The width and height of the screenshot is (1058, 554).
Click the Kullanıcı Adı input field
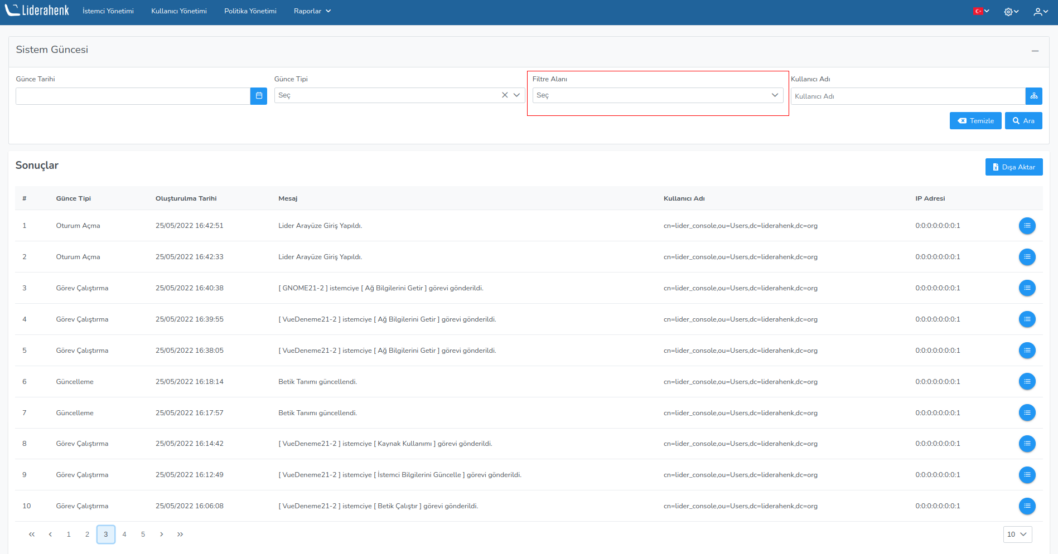click(907, 96)
